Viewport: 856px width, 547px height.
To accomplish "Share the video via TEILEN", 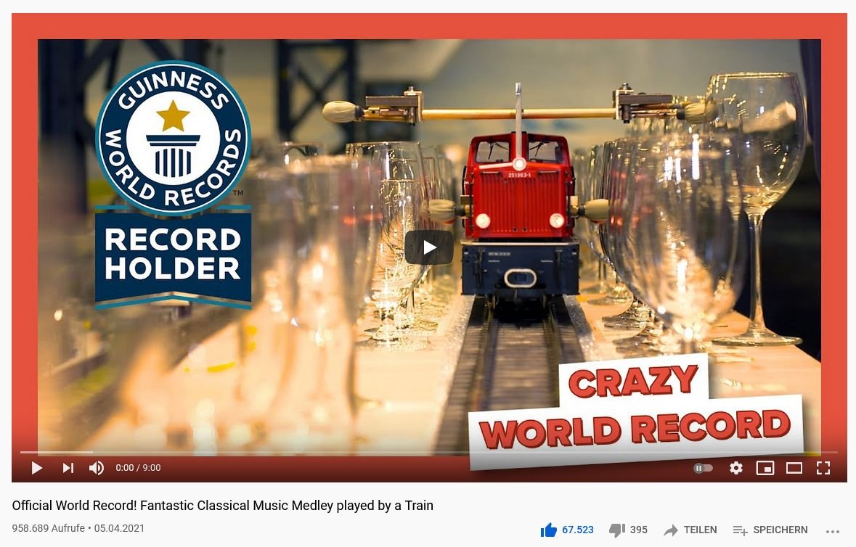I will 690,530.
